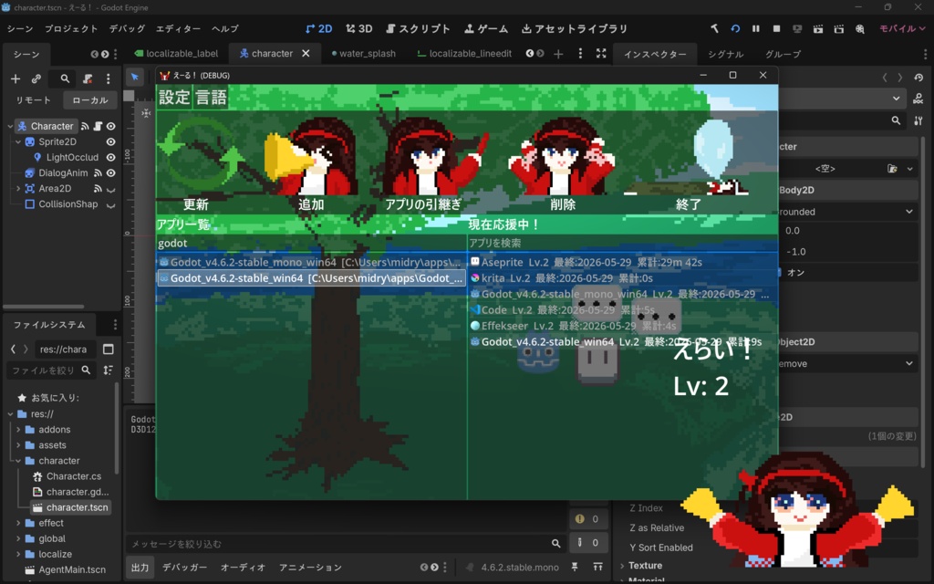Toggle visibility of Character node

coord(110,126)
